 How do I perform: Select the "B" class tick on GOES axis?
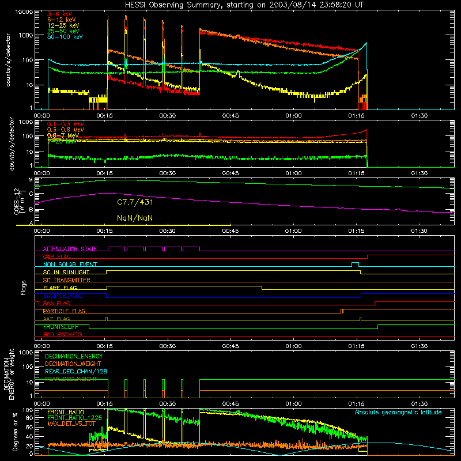point(31,210)
